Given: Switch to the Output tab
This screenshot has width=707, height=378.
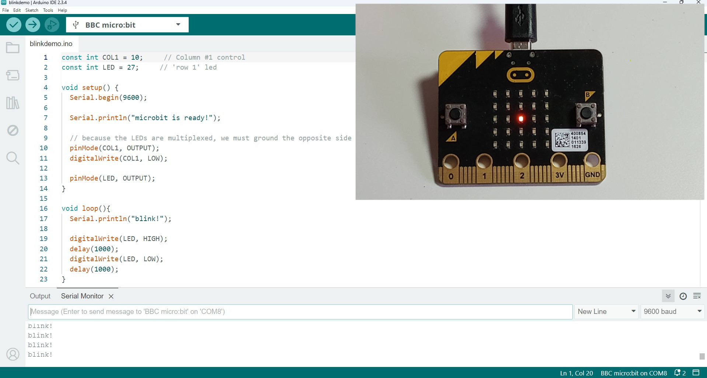Looking at the screenshot, I should (x=40, y=296).
